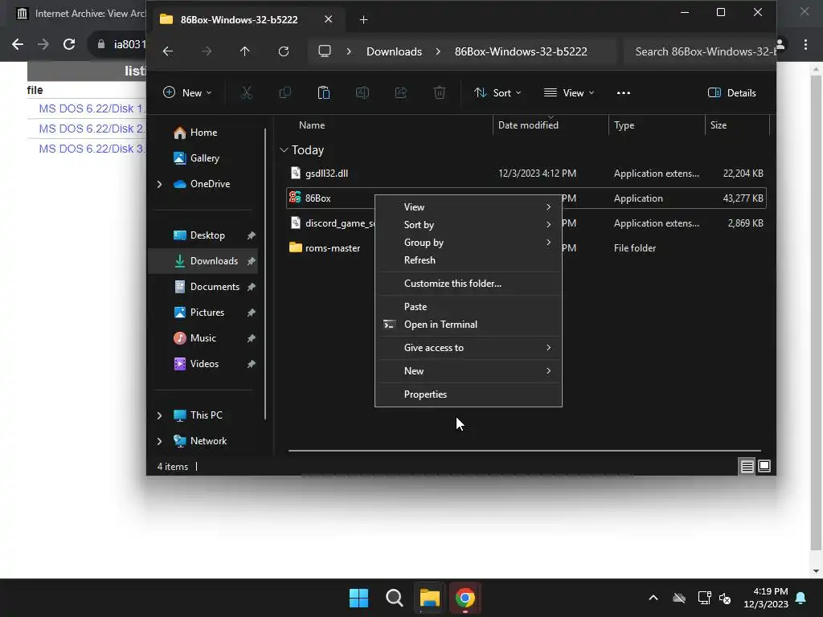Click the Paste clipboard icon in toolbar
823x617 pixels.
pyautogui.click(x=324, y=93)
